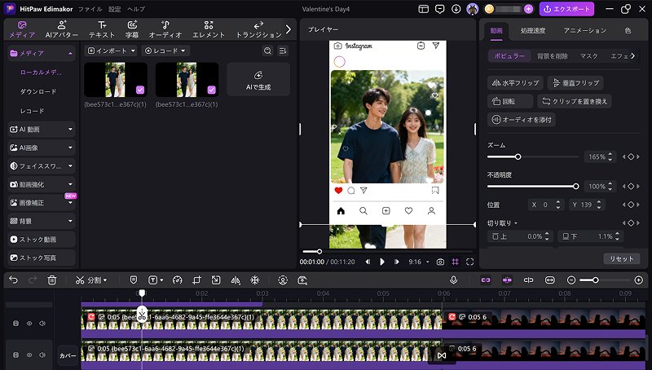Zoom out timeline with minus icon
Viewport: 652px width, 370px height.
(x=571, y=280)
